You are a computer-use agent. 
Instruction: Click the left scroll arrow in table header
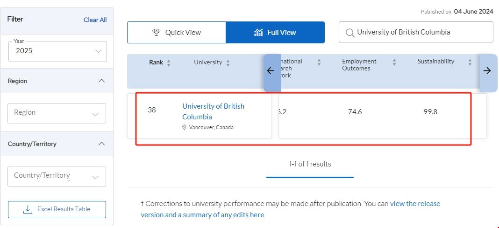point(270,71)
